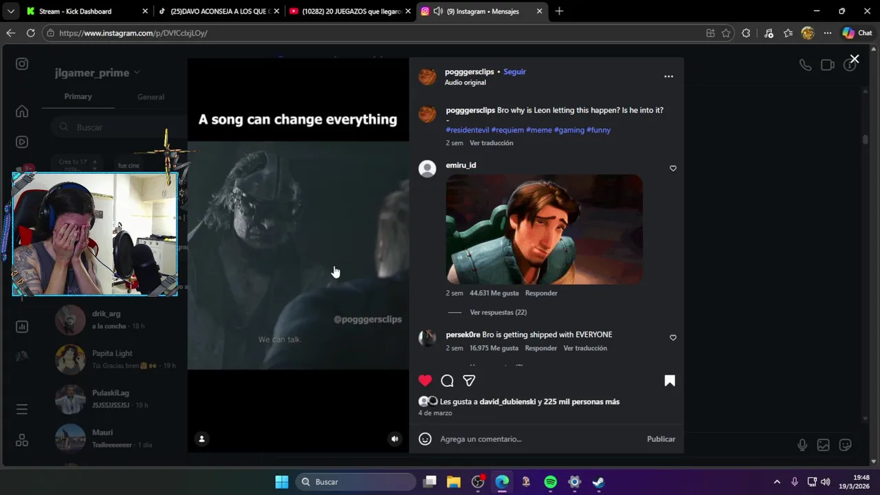Open the dashboard chart icon in sidebar
This screenshot has width=880, height=495.
click(x=22, y=327)
